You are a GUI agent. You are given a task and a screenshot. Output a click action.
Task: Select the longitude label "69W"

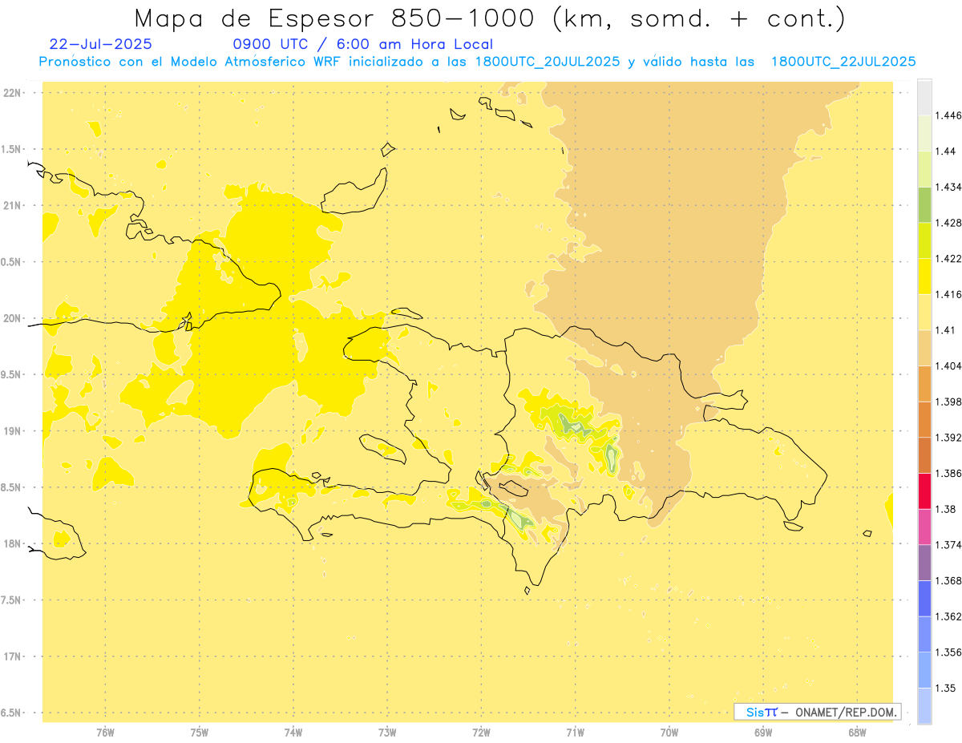[x=763, y=733]
